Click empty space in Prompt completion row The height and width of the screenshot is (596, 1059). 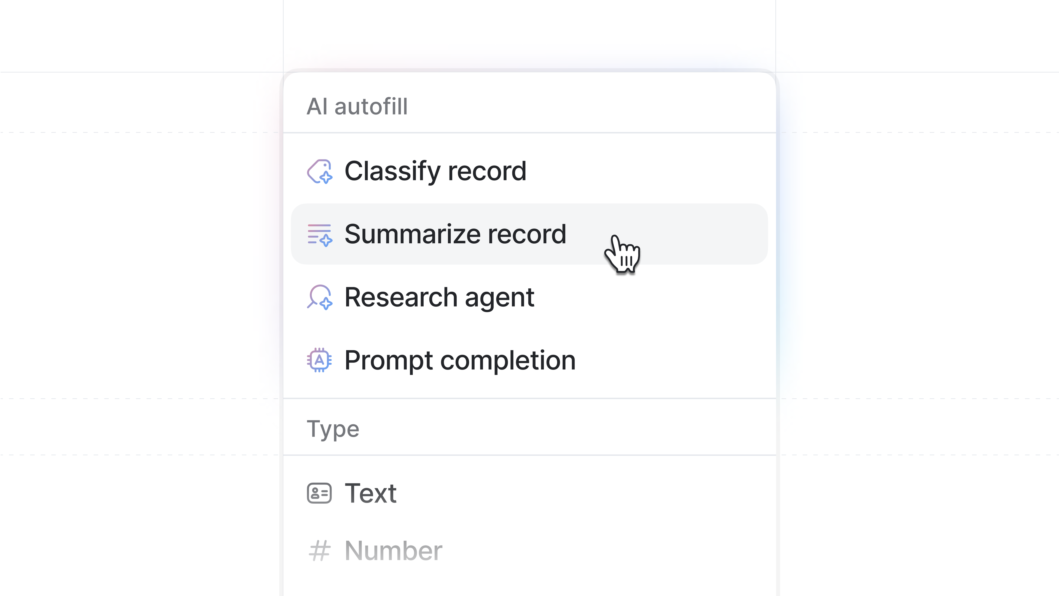678,360
